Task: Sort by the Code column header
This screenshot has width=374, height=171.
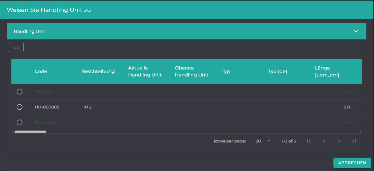Action: tap(41, 72)
